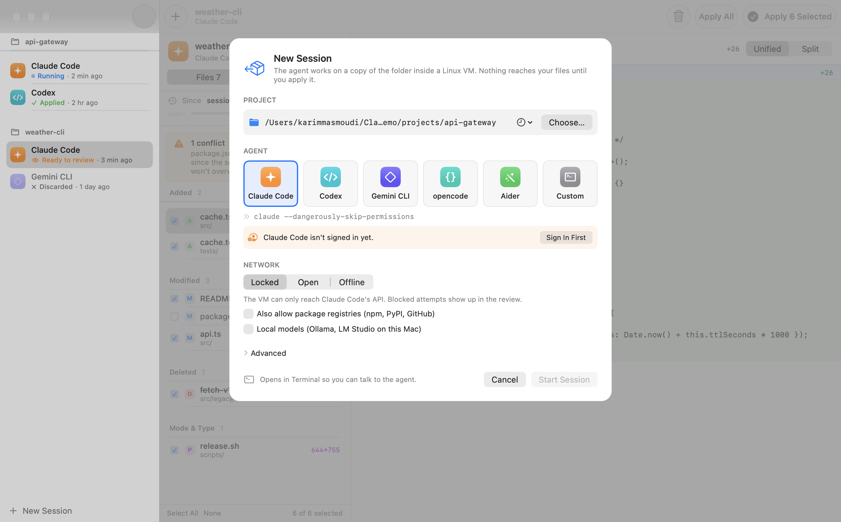The height and width of the screenshot is (522, 841).
Task: Click None in the footer
Action: (212, 513)
